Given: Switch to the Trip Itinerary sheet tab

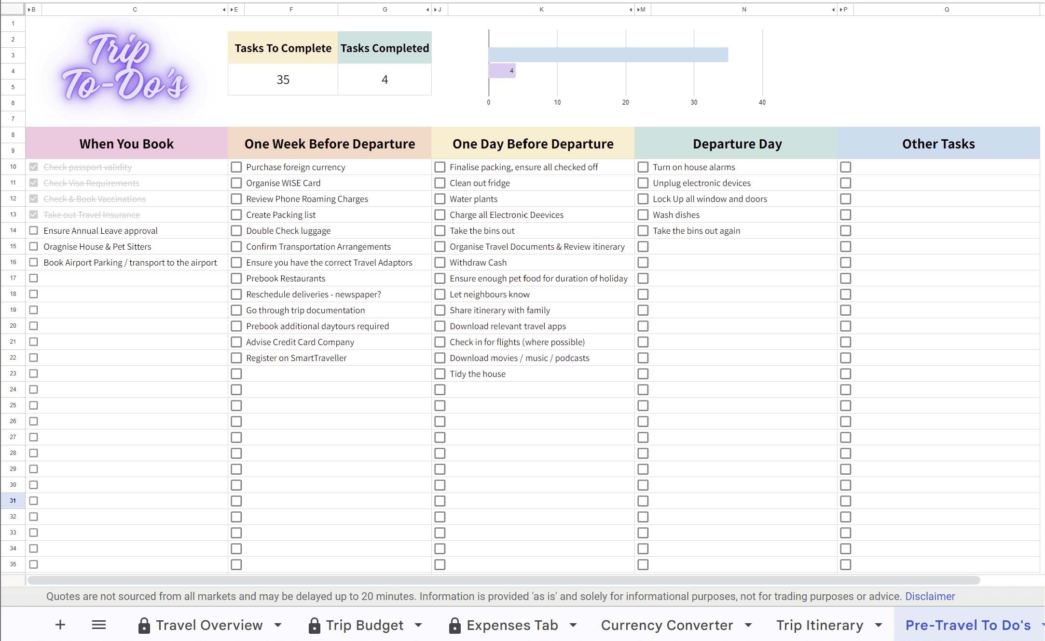Looking at the screenshot, I should tap(819, 625).
